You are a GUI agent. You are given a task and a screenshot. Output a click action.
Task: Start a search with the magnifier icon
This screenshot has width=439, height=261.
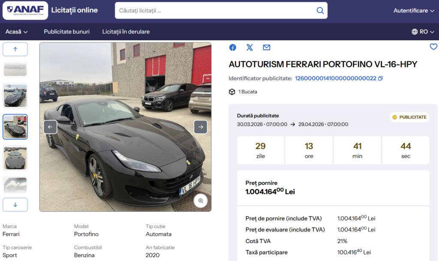(x=320, y=10)
